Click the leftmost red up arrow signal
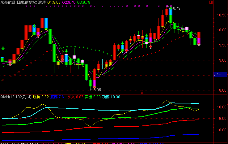228x144 pixels. [10, 64]
